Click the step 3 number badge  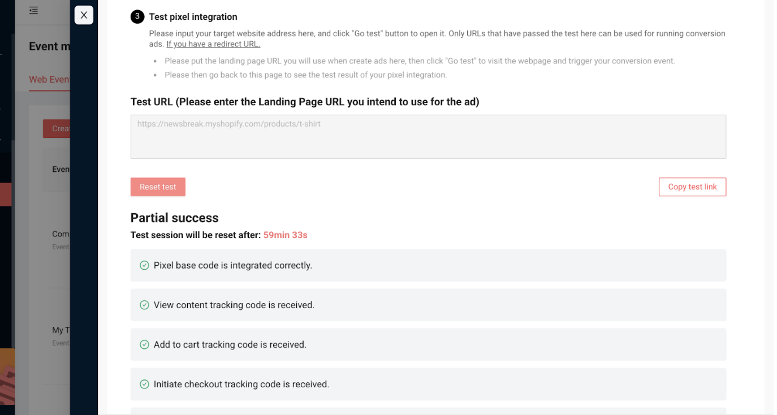pos(137,16)
